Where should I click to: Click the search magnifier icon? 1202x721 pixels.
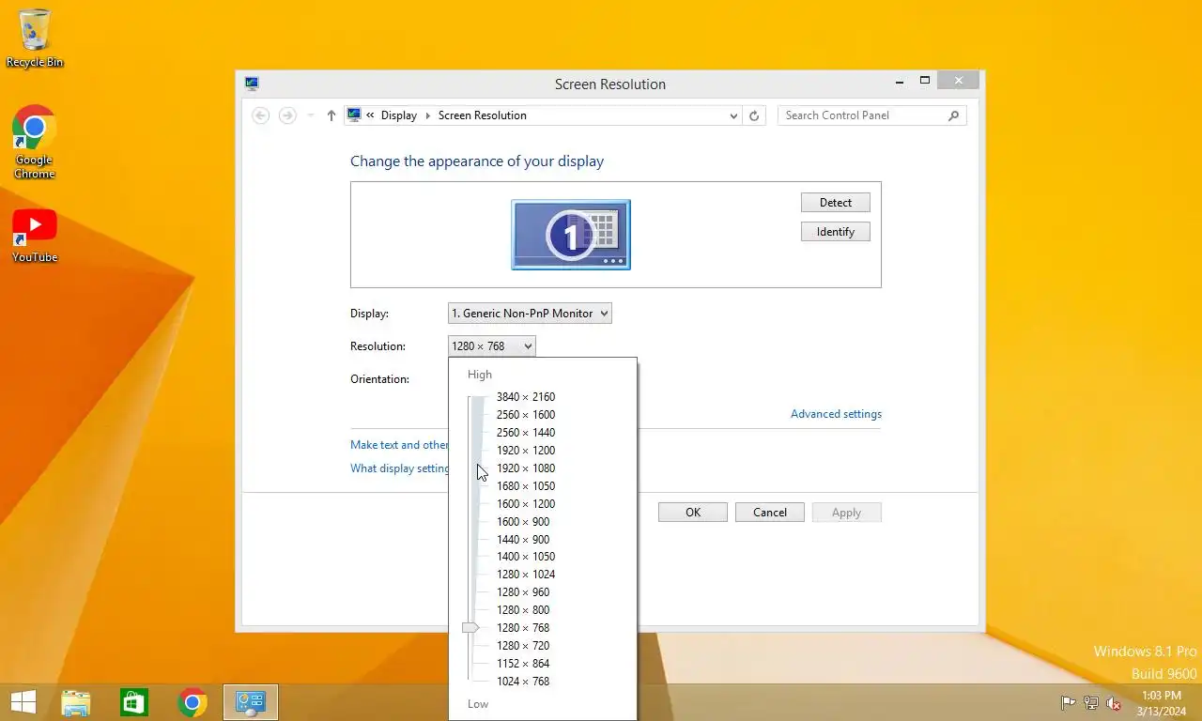[953, 115]
